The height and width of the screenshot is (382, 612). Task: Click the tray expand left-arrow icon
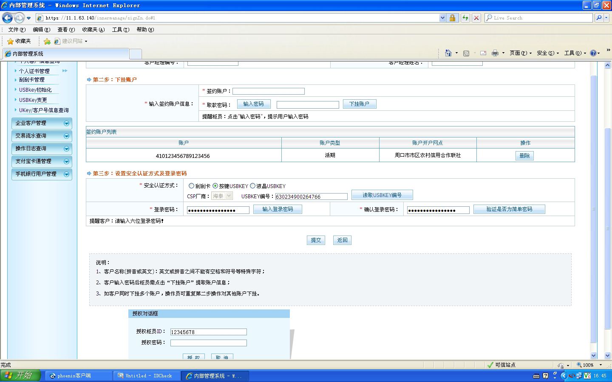pyautogui.click(x=564, y=376)
